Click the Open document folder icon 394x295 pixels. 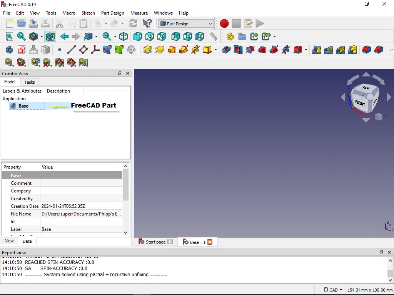click(22, 23)
